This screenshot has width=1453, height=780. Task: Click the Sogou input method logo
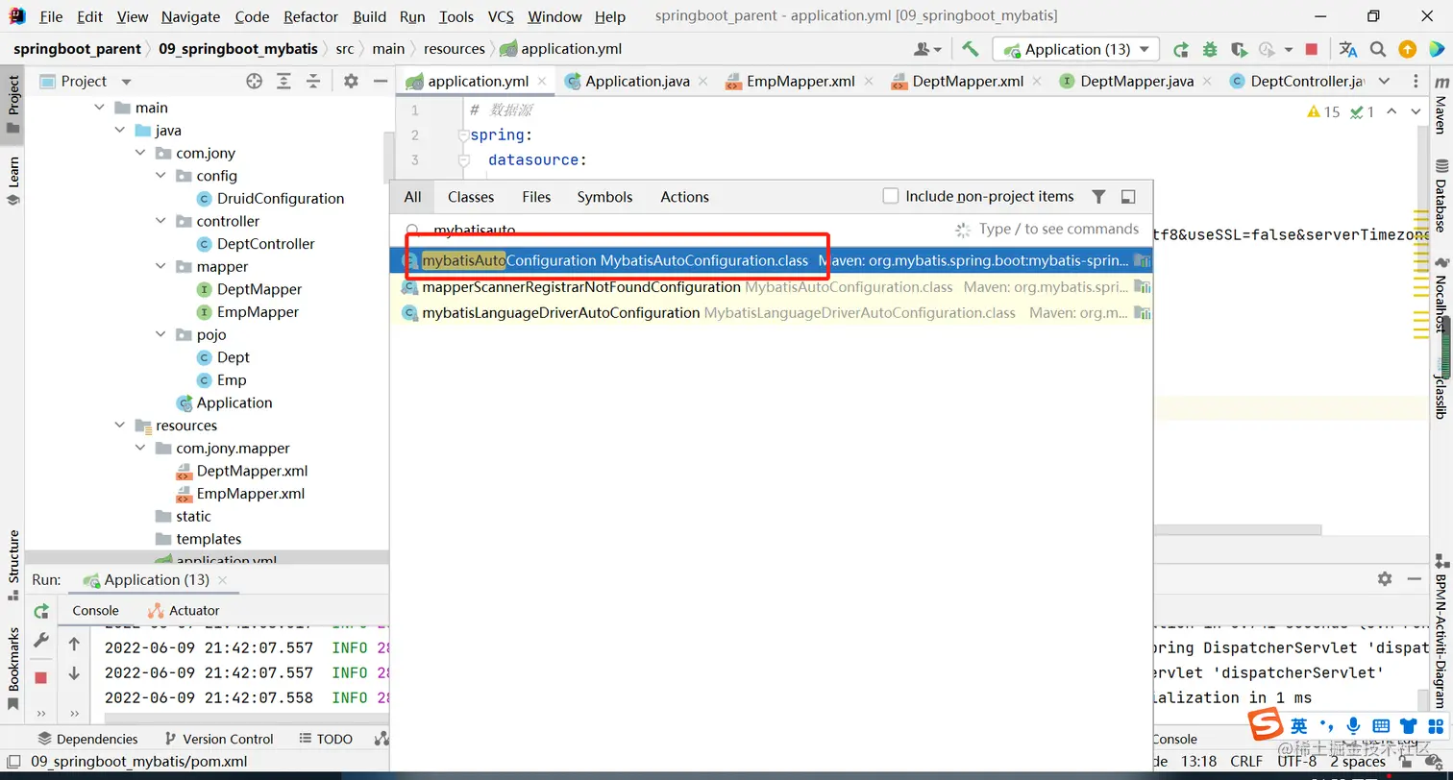point(1267,725)
